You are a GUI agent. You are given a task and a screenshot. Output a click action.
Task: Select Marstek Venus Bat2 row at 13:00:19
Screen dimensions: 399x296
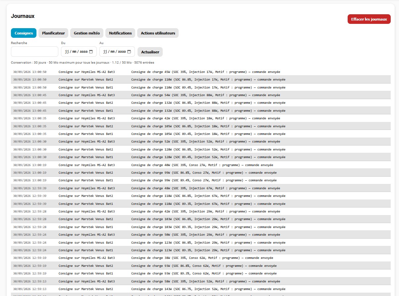coord(201,173)
